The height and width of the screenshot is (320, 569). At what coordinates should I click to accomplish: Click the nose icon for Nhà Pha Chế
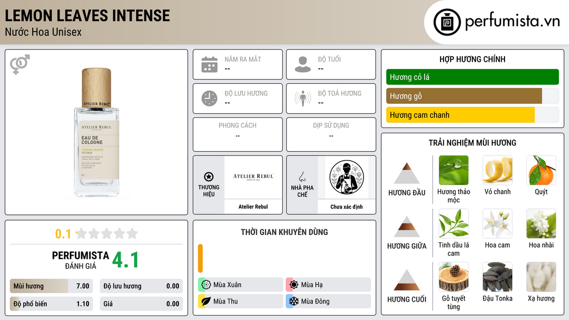tap(302, 177)
